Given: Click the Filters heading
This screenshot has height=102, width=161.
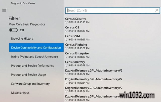Looking at the screenshot, I should tap(14, 18).
